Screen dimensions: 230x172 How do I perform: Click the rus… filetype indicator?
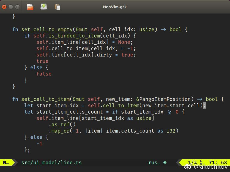pyautogui.click(x=154, y=163)
